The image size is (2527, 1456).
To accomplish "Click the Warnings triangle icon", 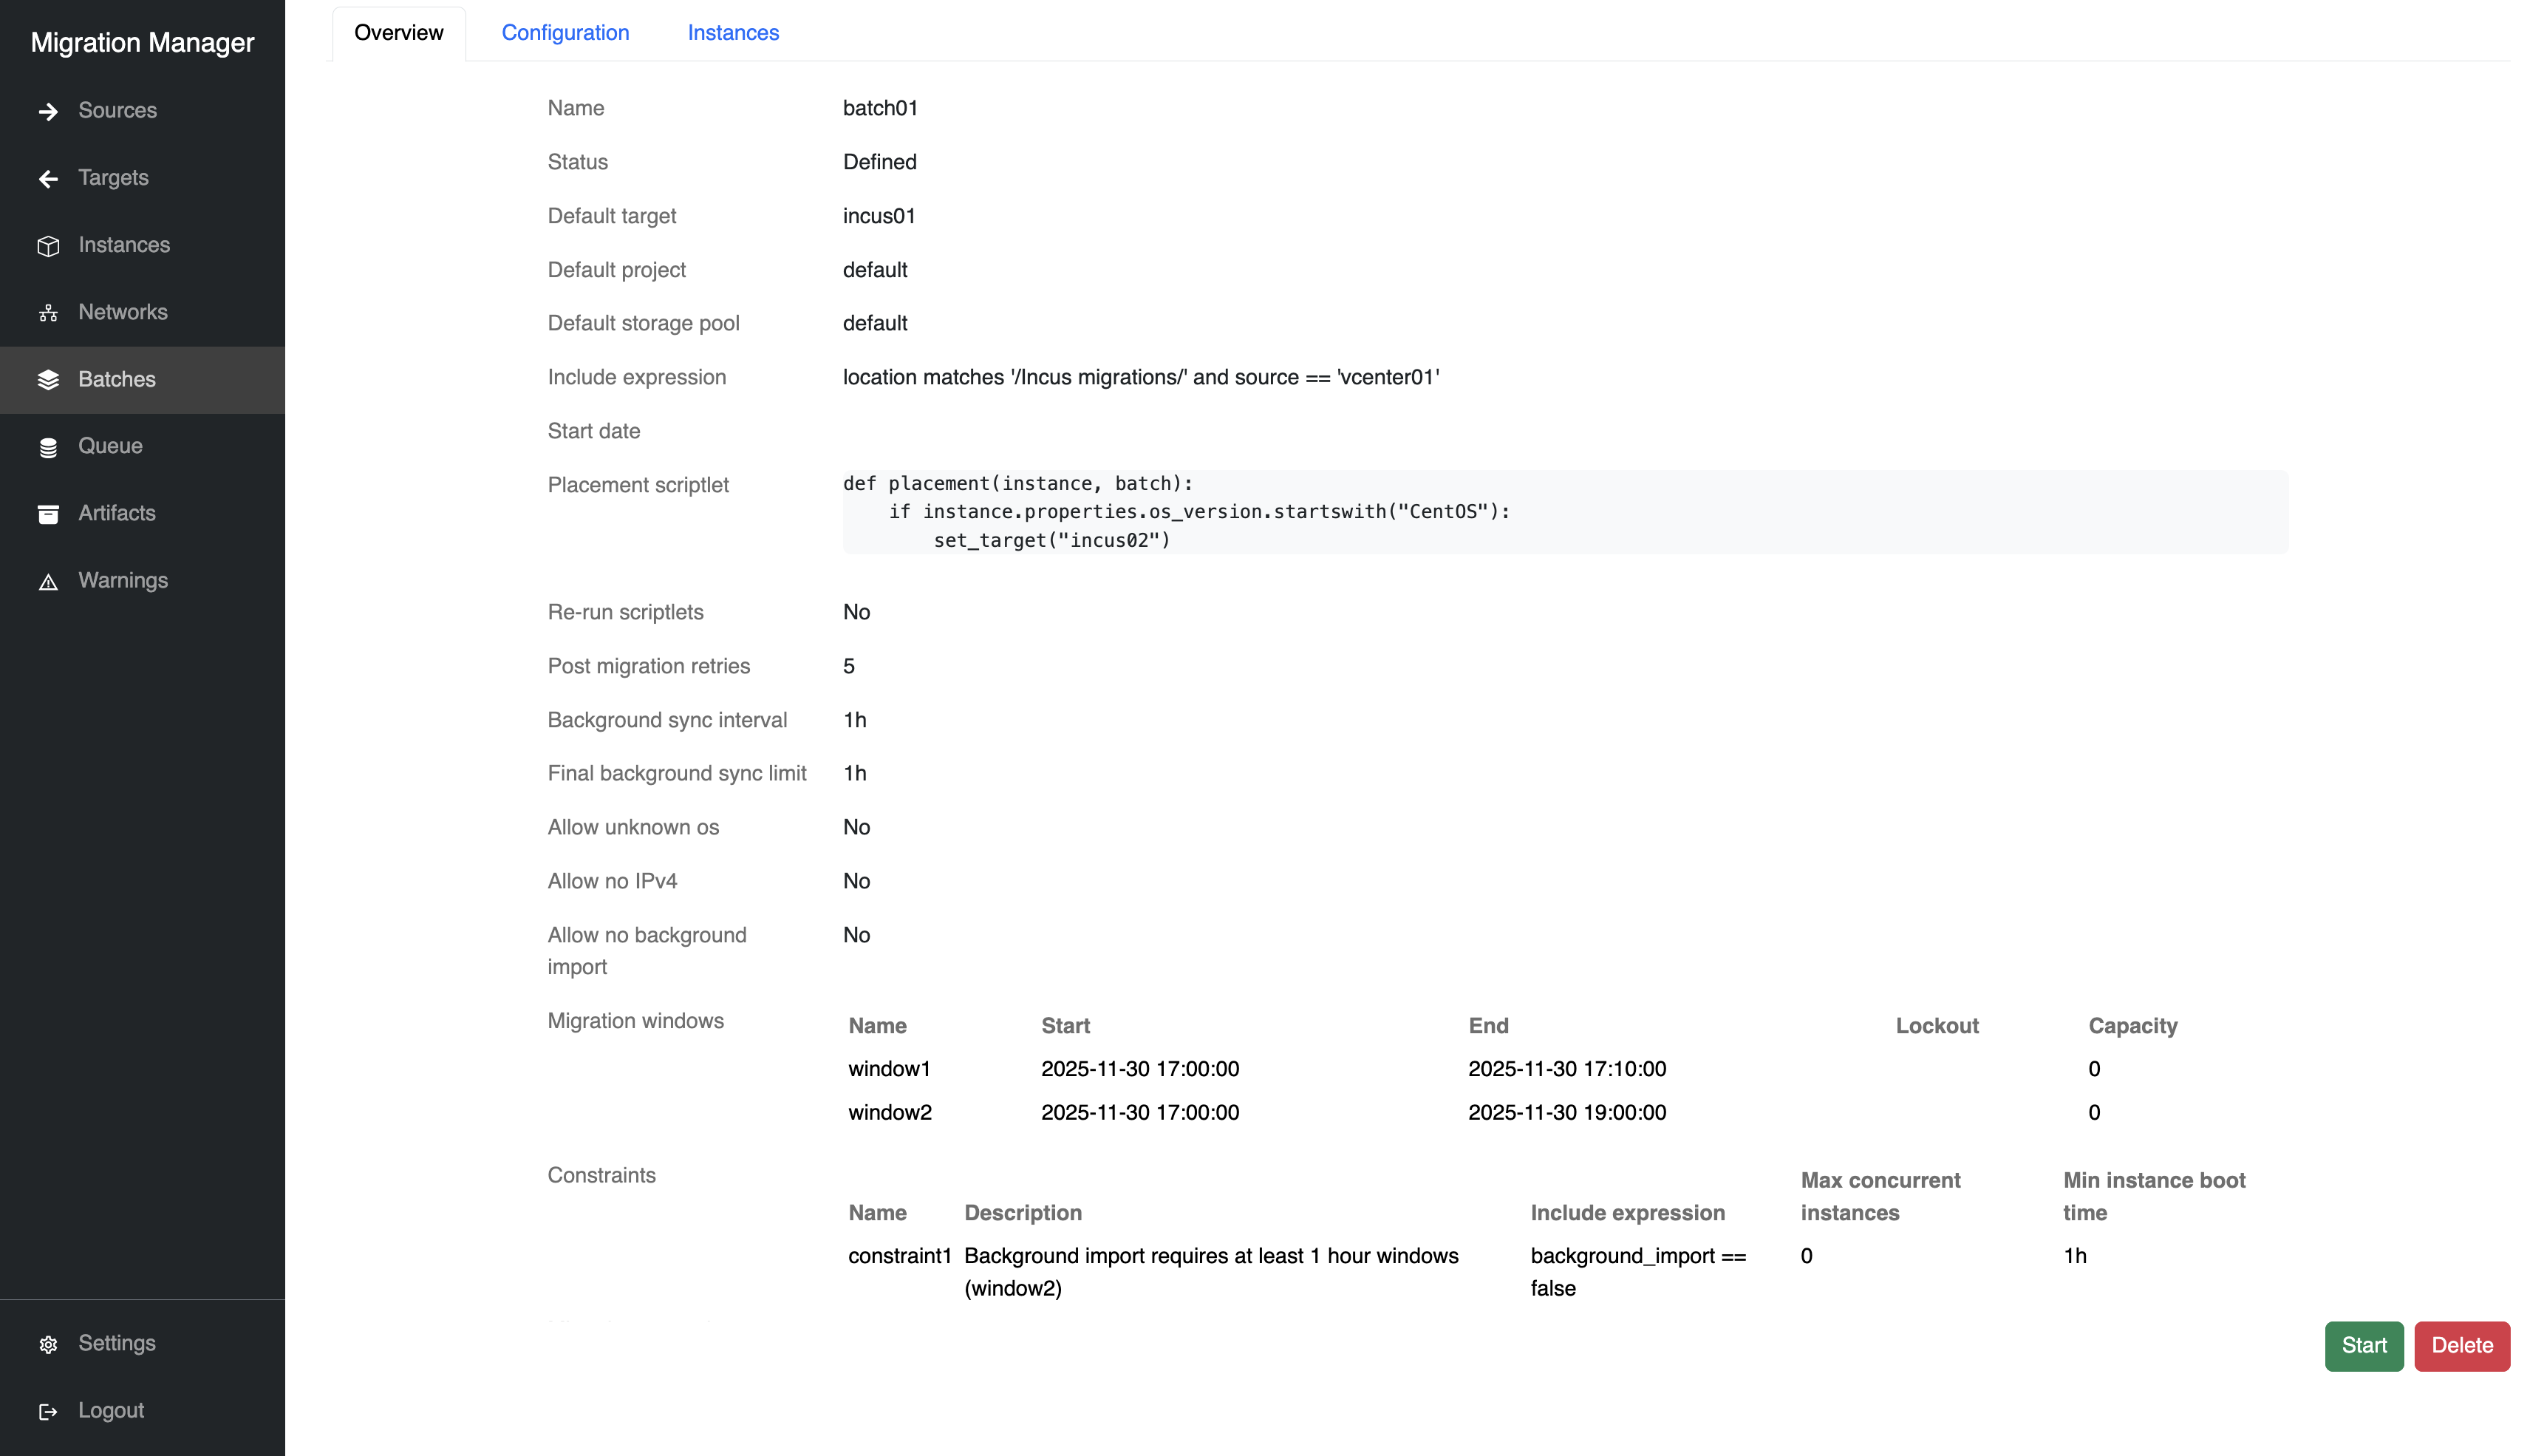I will click(x=48, y=581).
